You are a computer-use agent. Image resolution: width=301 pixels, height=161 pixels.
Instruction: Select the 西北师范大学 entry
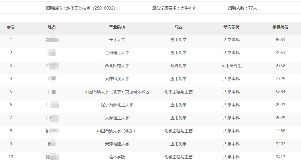117,66
